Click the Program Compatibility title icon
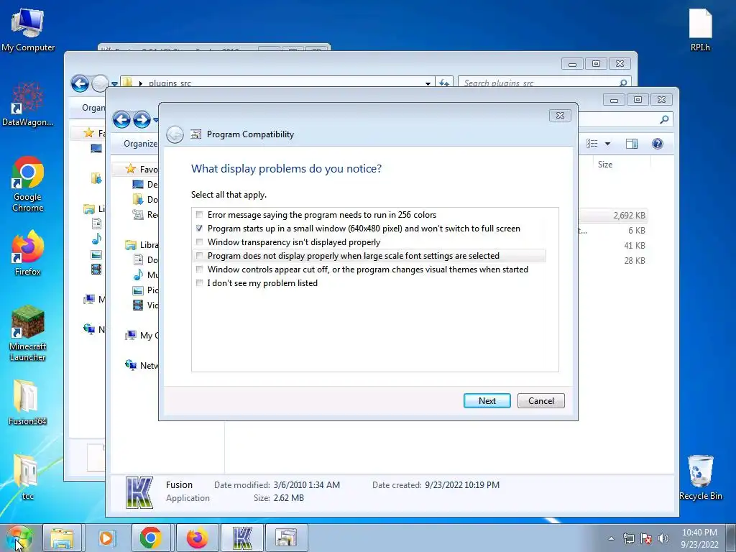Screen dimensions: 736x552 (196, 134)
